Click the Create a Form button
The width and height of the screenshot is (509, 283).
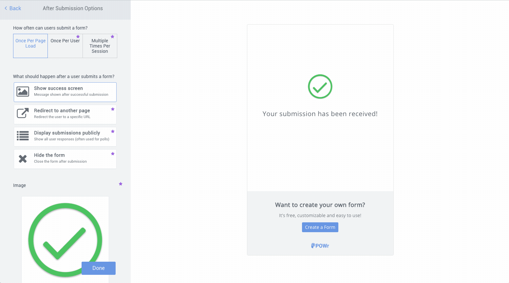(320, 227)
